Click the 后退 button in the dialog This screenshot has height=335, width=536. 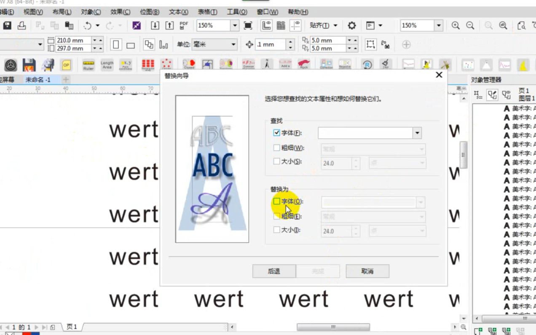(274, 271)
